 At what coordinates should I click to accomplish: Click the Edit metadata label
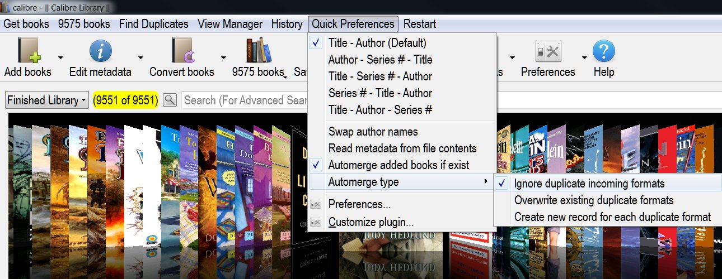click(x=100, y=72)
